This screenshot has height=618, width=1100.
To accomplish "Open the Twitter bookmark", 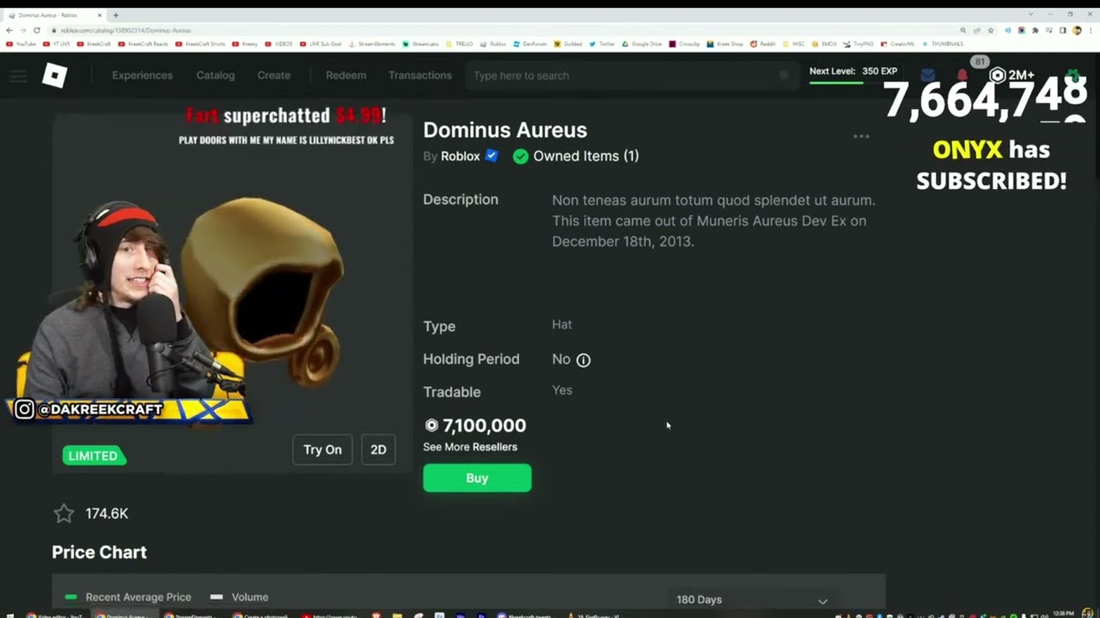I will click(603, 44).
